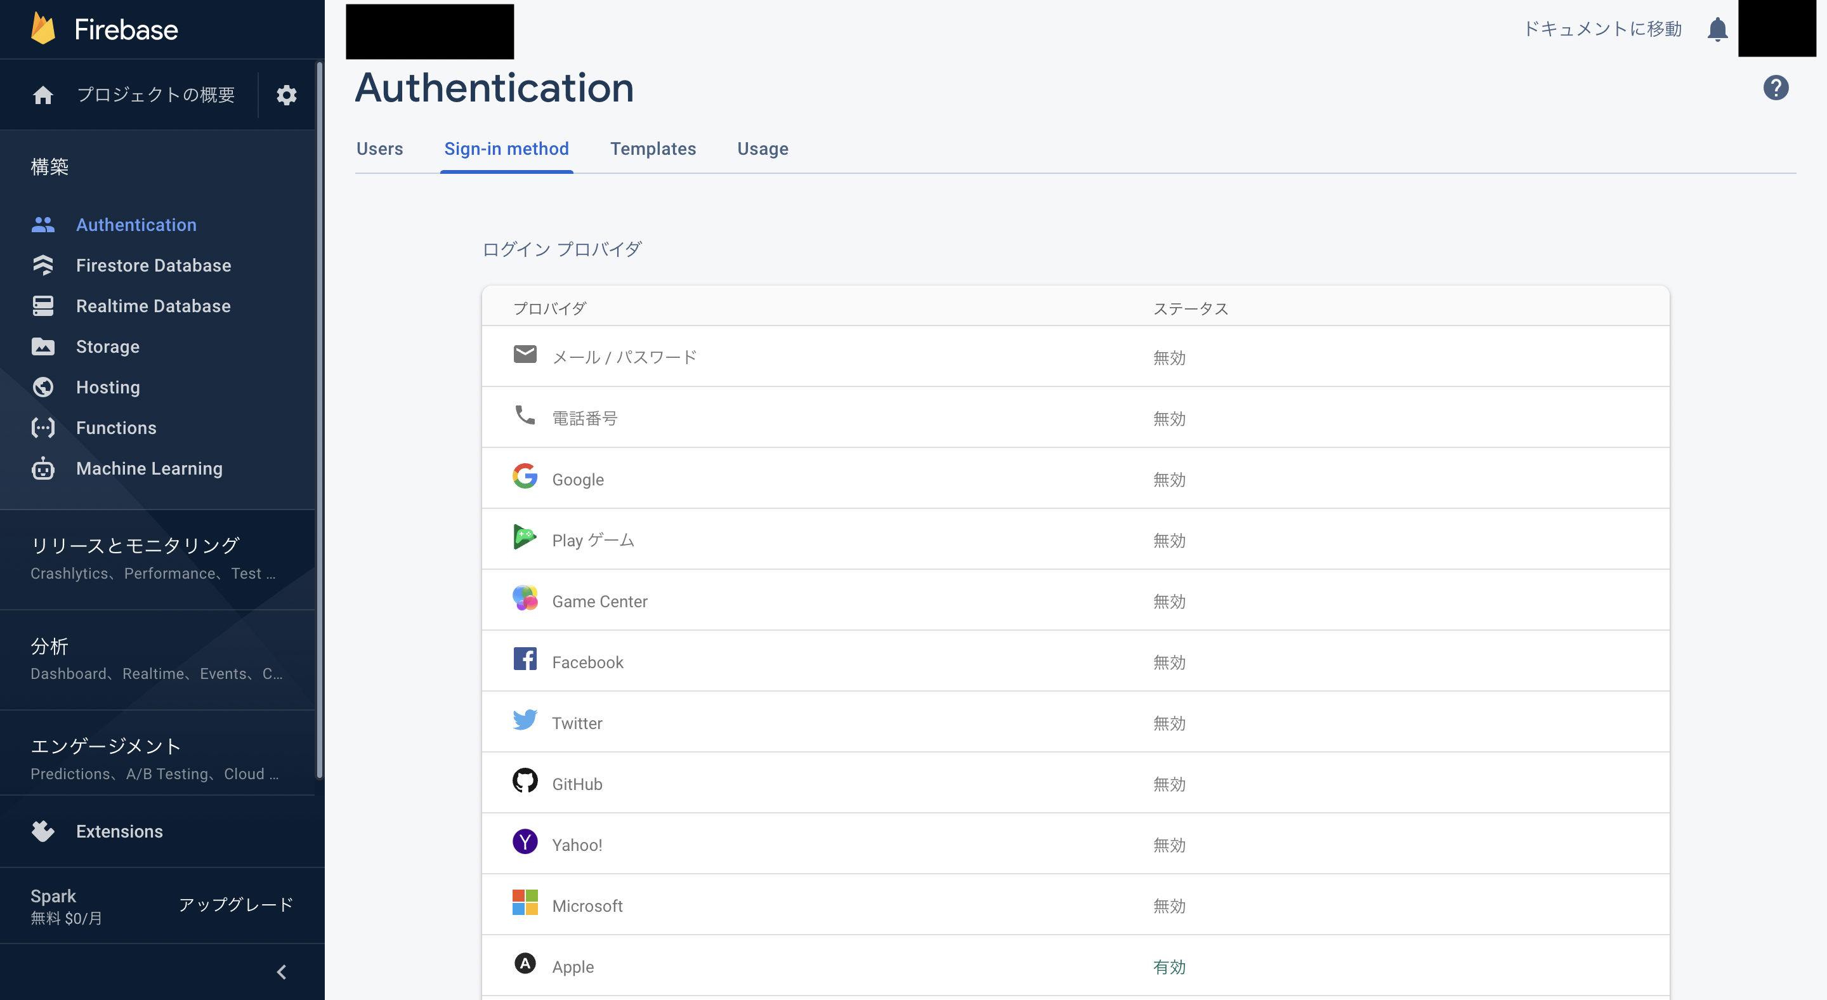The image size is (1827, 1000).
Task: Click the project settings gear icon
Action: coord(286,95)
